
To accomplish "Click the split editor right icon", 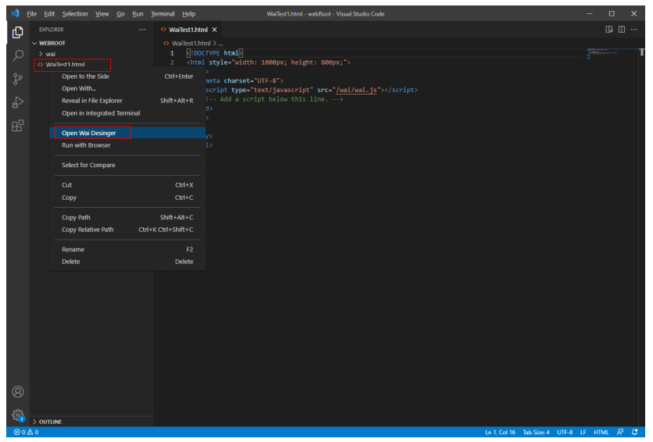I will click(622, 30).
